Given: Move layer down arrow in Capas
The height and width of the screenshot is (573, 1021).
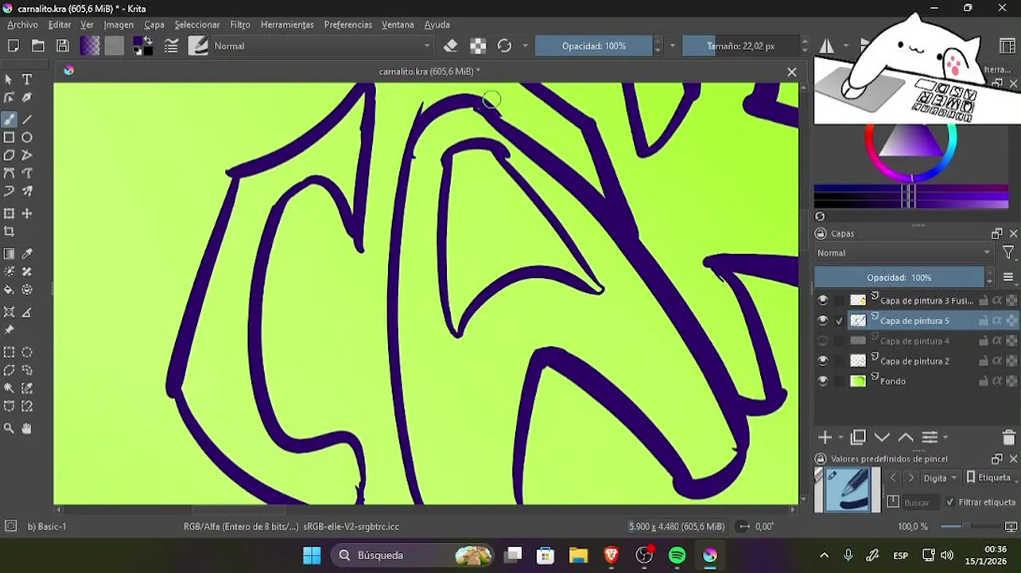Looking at the screenshot, I should click(882, 437).
